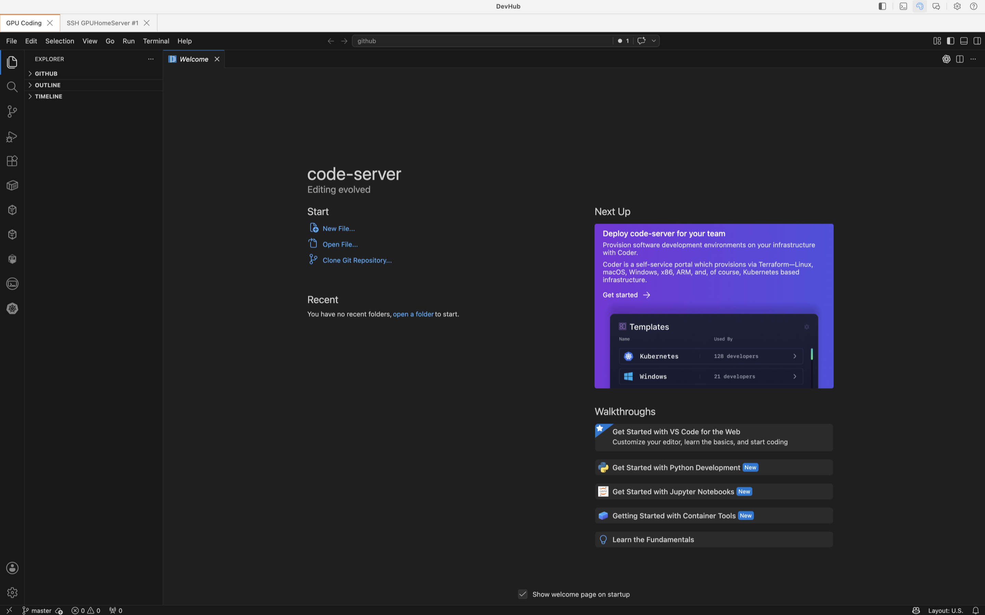The height and width of the screenshot is (615, 985).
Task: Open the DevHub chat bubbles icon
Action: 936,6
